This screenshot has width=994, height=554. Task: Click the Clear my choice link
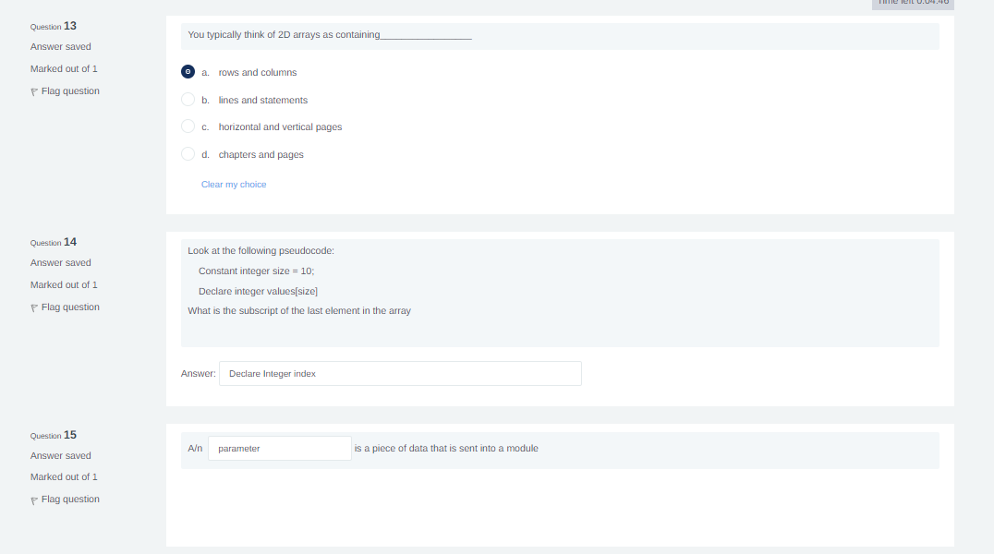click(234, 185)
